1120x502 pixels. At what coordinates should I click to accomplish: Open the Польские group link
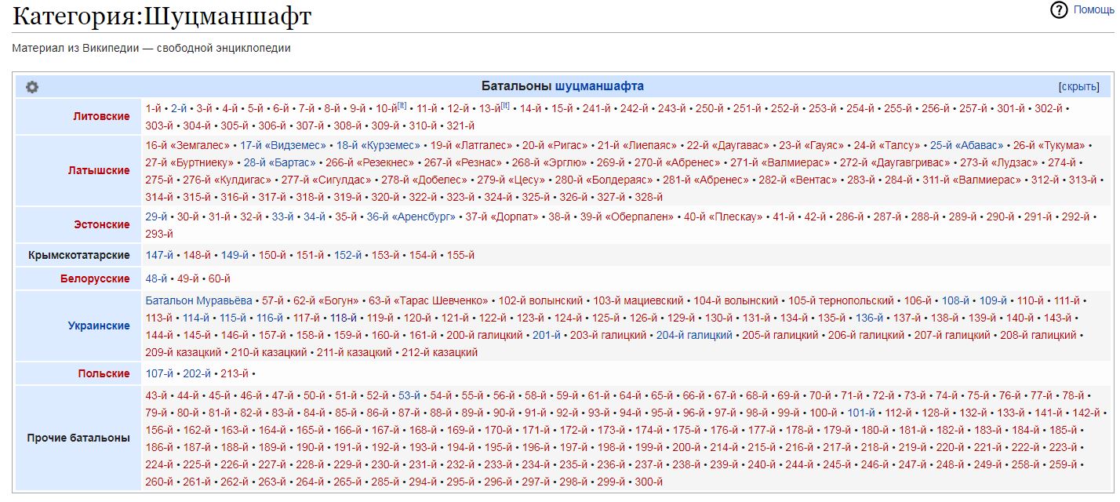(104, 373)
